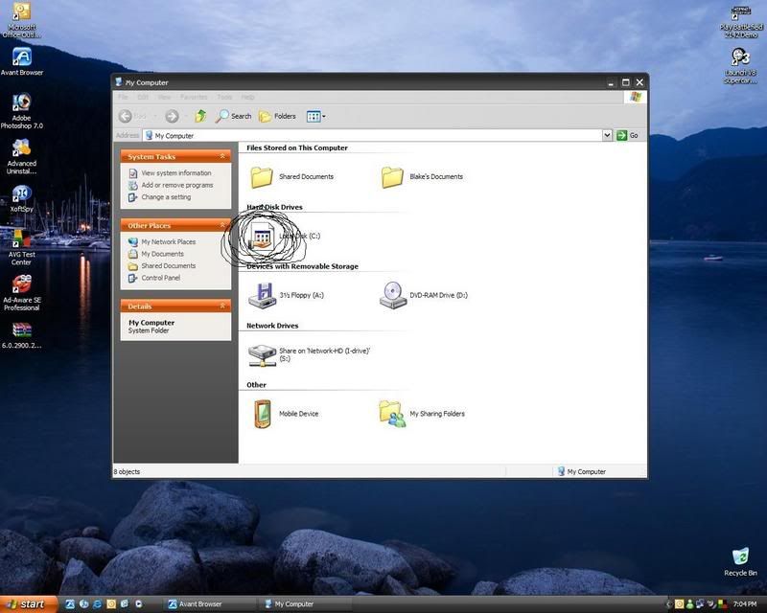767x613 pixels.
Task: Collapse the Other Places panel
Action: coord(222,225)
